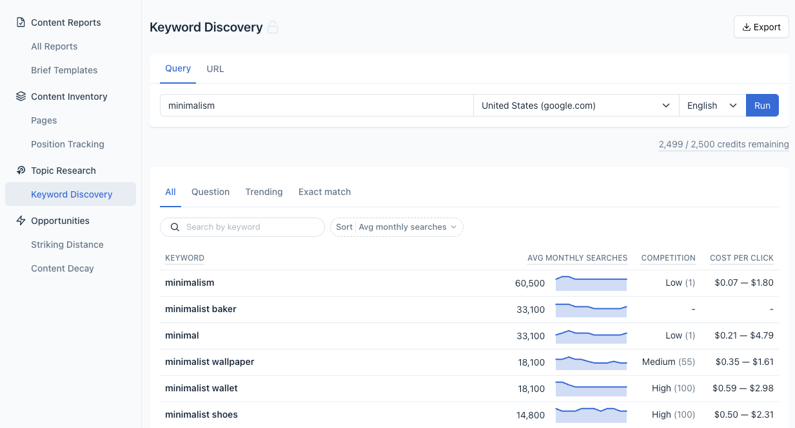Click the $0.21 — $4.79 cost value
Viewport: 795px width, 428px height.
click(744, 335)
